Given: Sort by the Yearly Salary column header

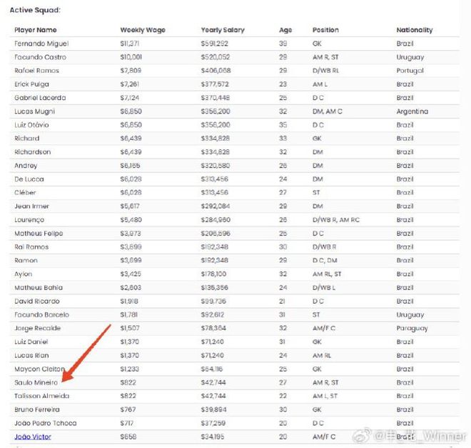Looking at the screenshot, I should tap(223, 30).
